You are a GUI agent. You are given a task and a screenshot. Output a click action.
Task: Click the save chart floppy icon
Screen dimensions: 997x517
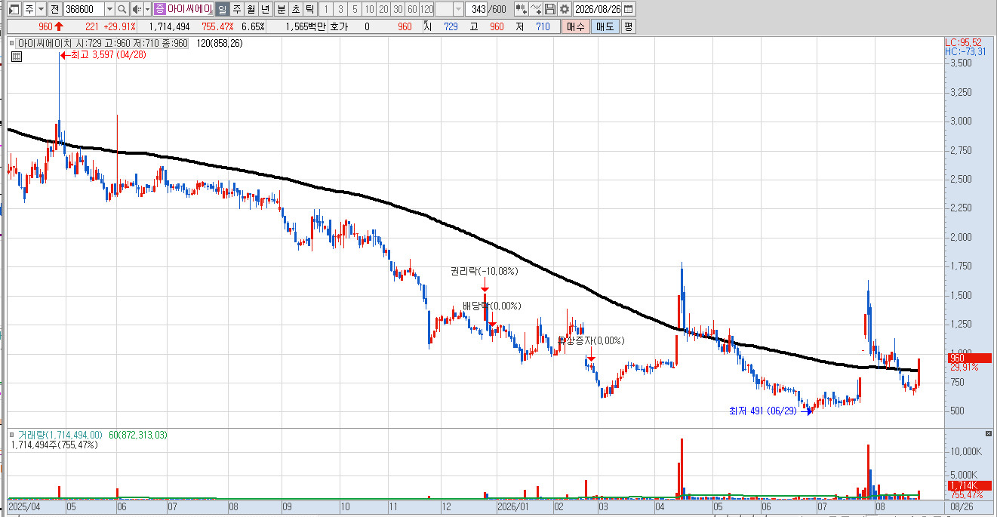coord(549,9)
